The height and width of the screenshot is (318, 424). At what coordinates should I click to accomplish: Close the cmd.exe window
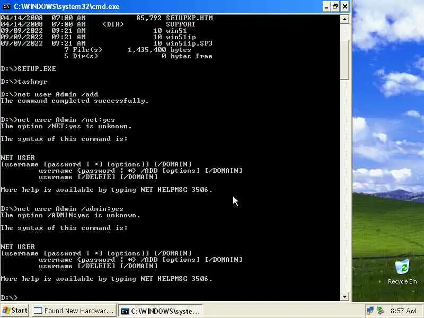[345, 6]
